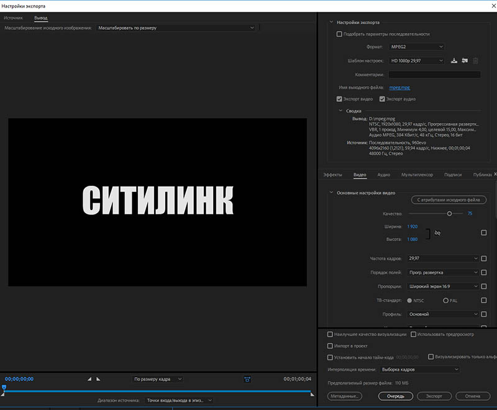Click the height value 1080
Viewport: 497px width, 410px height.
[413, 239]
